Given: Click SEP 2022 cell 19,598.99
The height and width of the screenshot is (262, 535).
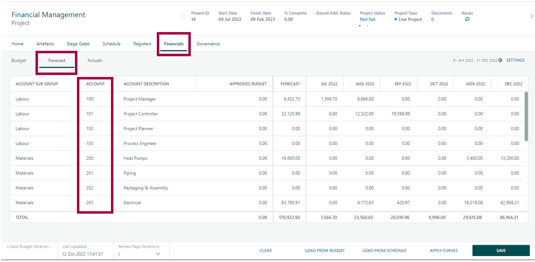Looking at the screenshot, I should tap(400, 114).
